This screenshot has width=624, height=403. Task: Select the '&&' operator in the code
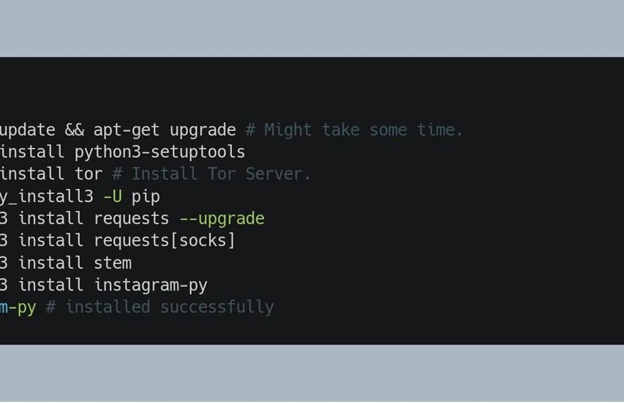click(x=74, y=130)
